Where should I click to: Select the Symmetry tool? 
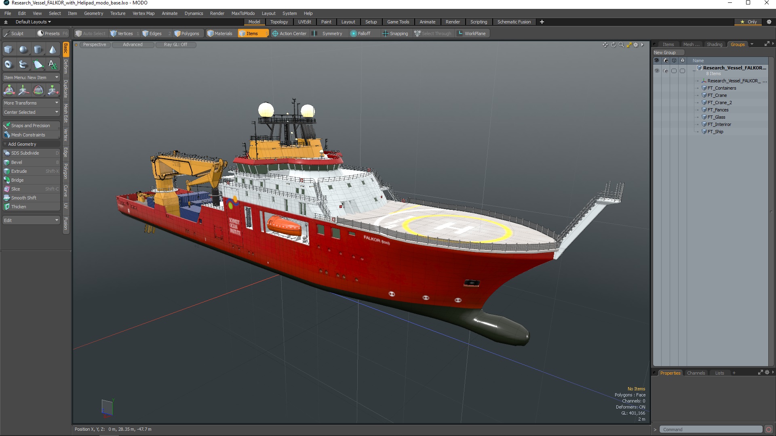click(331, 33)
